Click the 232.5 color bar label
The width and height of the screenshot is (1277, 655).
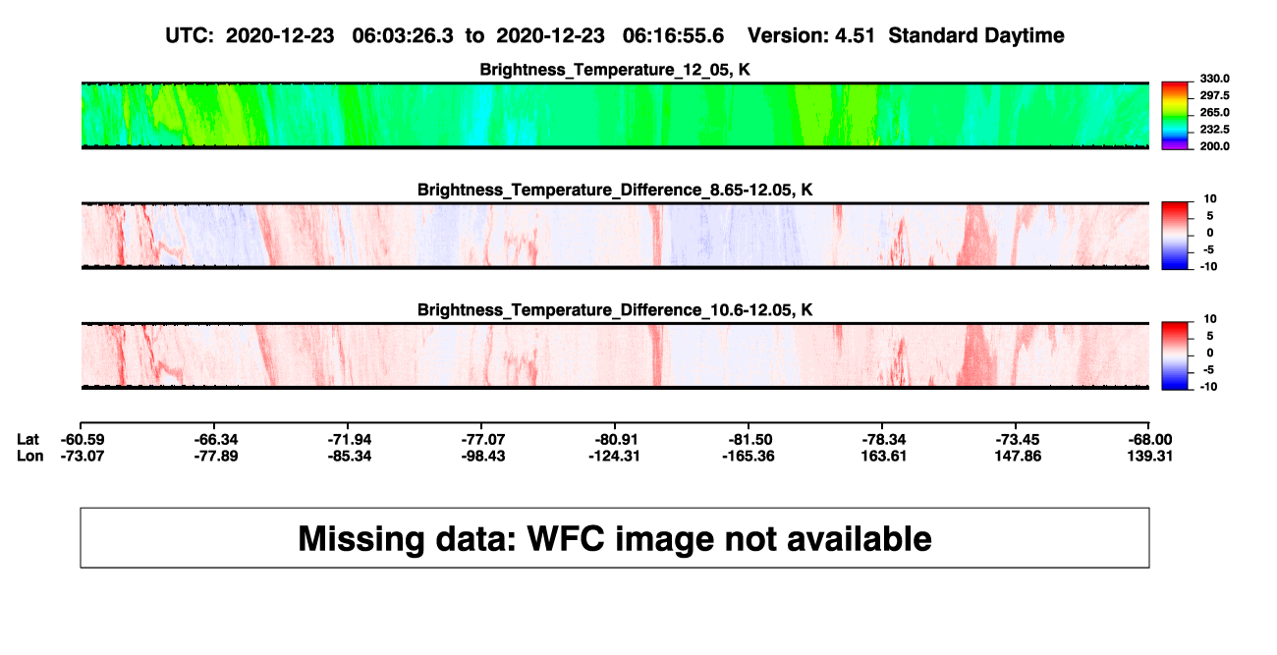tap(1215, 130)
